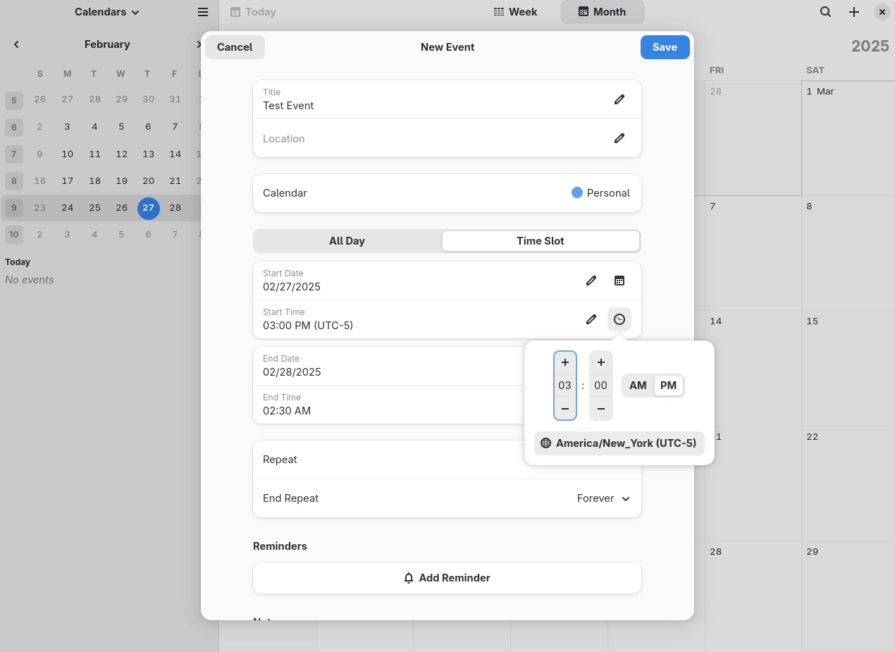Increment the hour with the plus stepper
Screen dimensions: 895x652
click(564, 362)
